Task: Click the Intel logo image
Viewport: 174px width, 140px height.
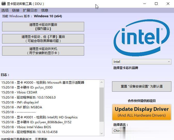Action: (141, 38)
